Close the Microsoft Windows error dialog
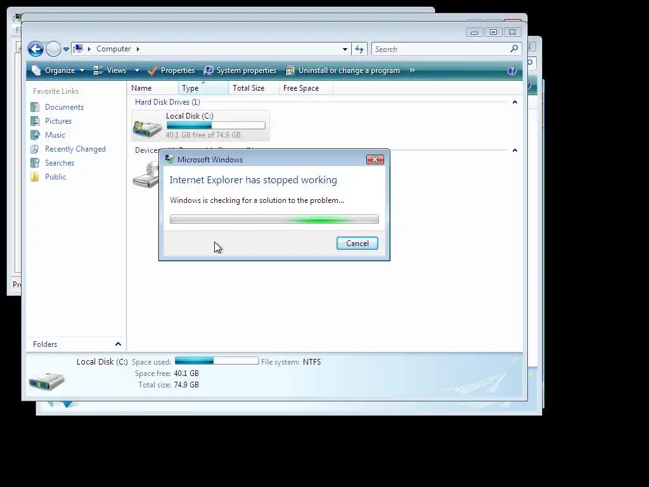The image size is (649, 487). (375, 159)
